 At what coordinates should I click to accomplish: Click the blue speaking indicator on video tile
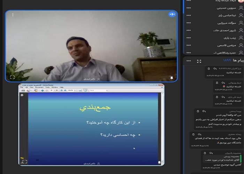[172, 15]
